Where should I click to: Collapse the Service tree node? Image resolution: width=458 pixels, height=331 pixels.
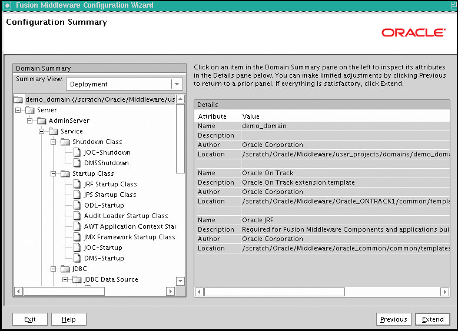pyautogui.click(x=41, y=131)
